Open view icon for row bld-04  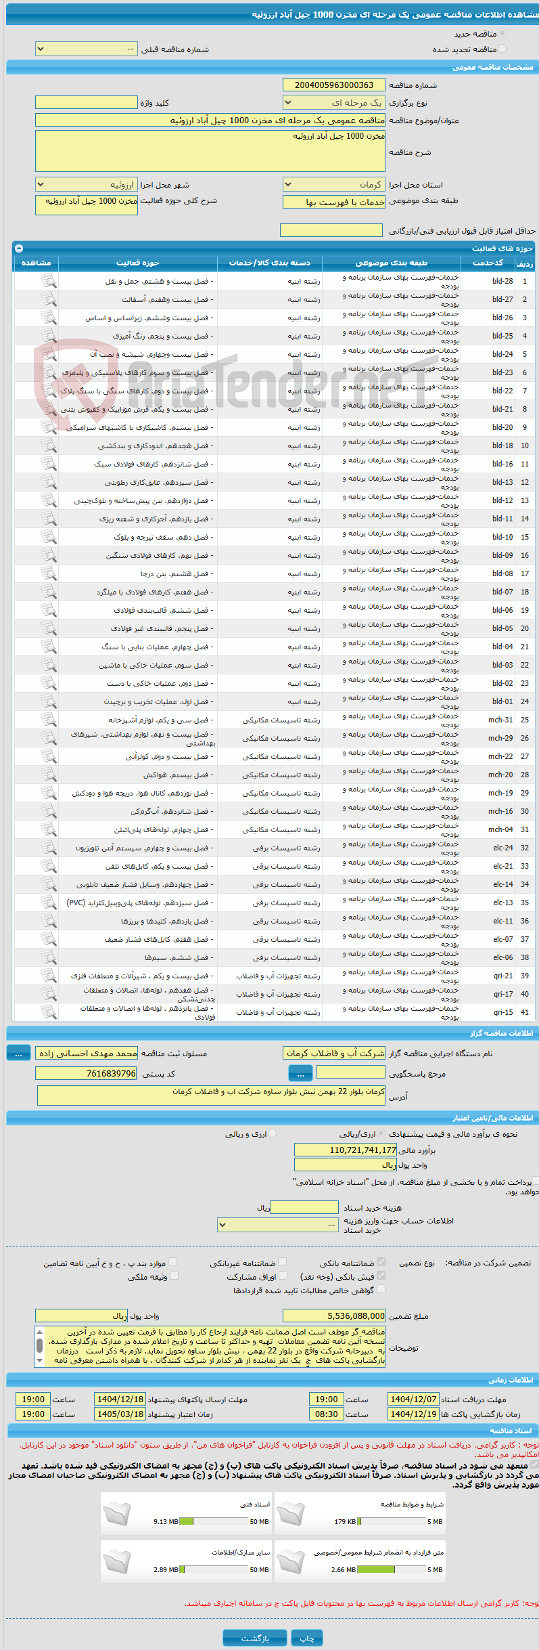pos(49,647)
